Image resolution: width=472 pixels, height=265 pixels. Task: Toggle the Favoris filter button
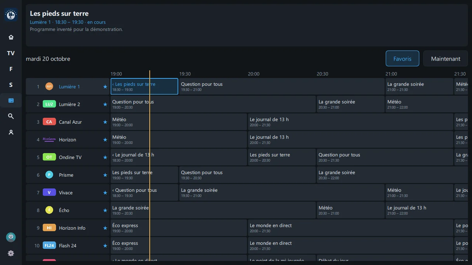tap(402, 59)
